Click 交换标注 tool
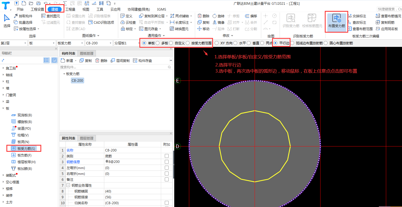 point(357,16)
